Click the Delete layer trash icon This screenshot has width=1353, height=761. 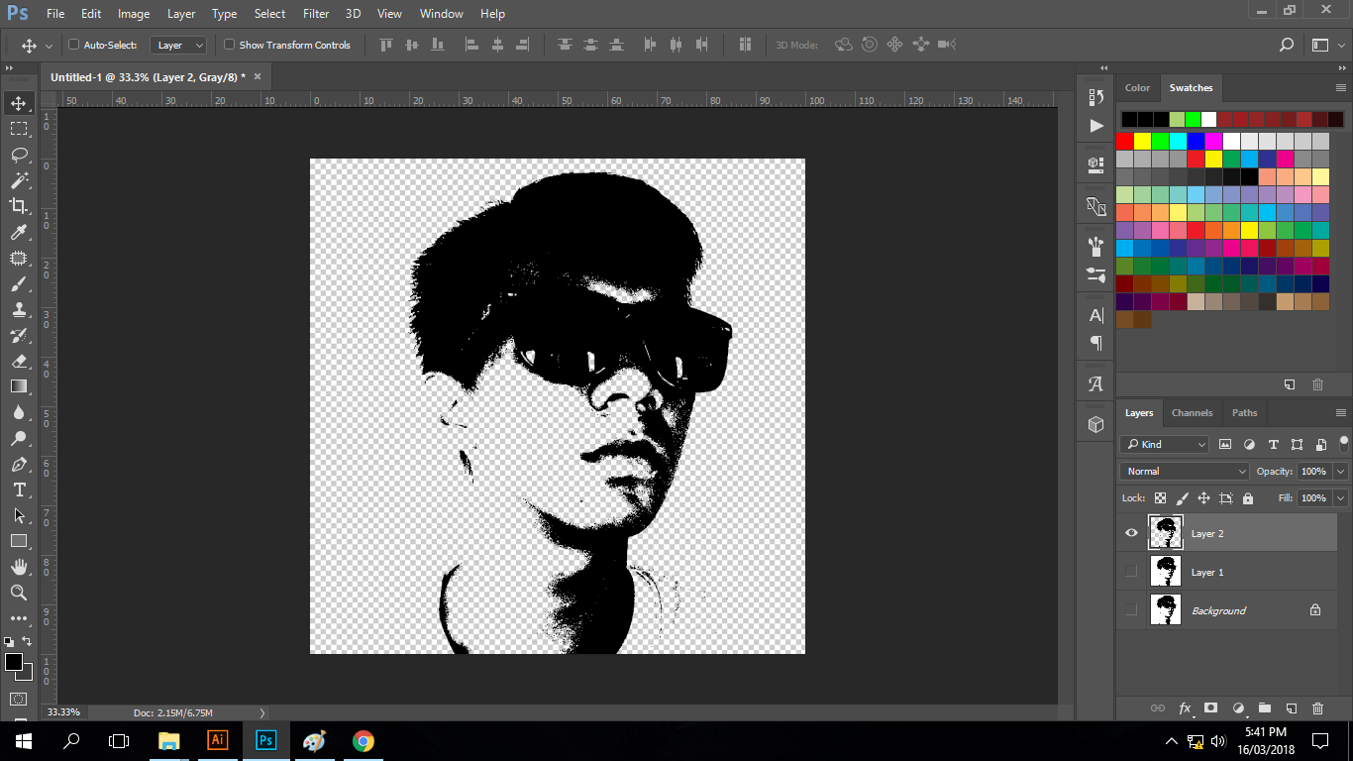(x=1317, y=708)
